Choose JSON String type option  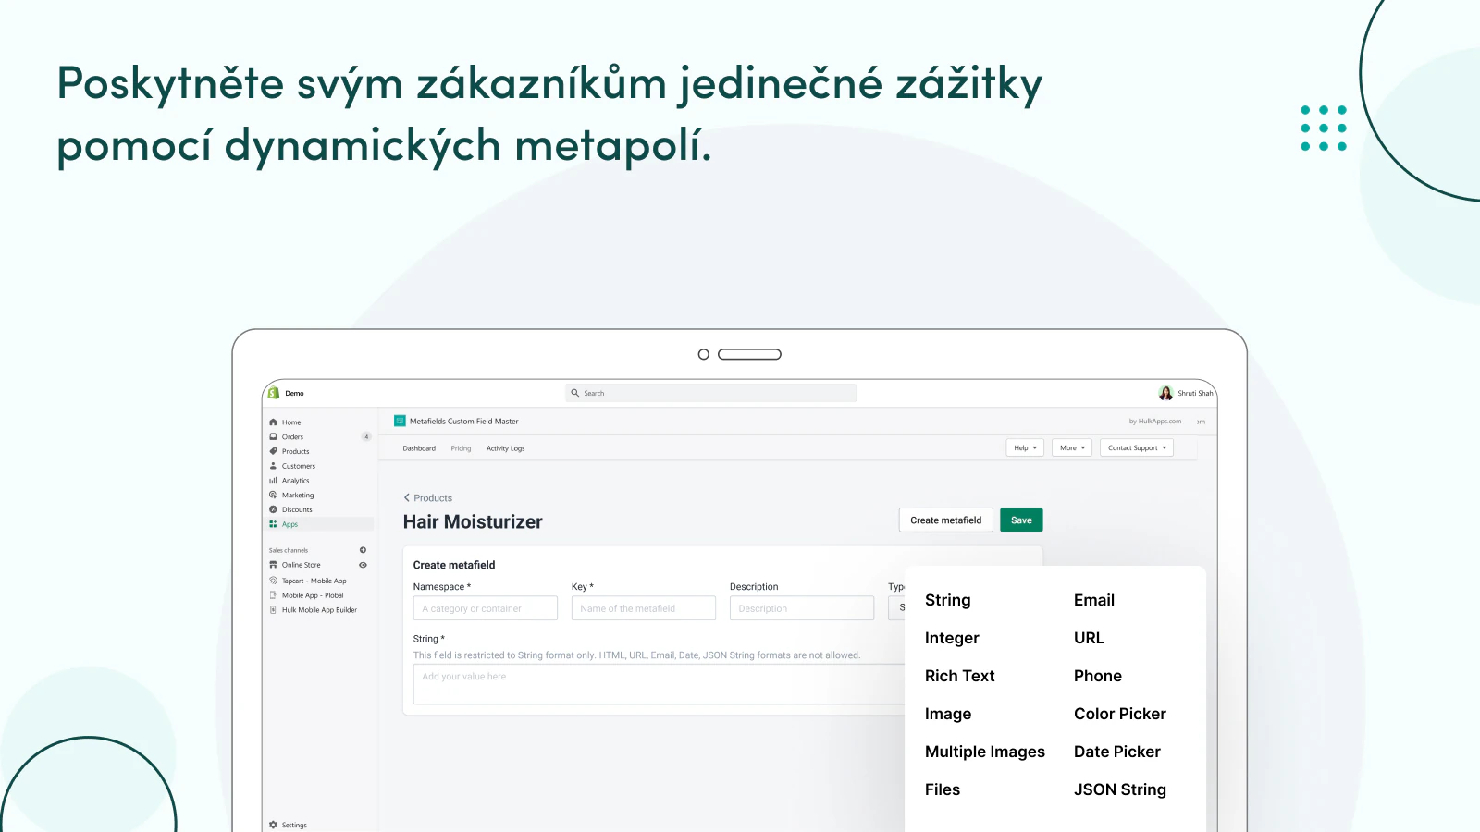tap(1120, 789)
